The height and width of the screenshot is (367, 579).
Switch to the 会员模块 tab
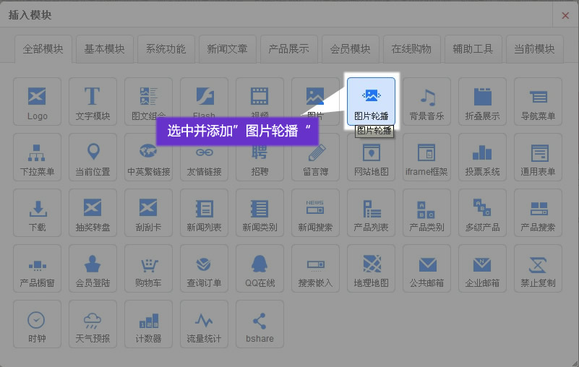point(350,49)
